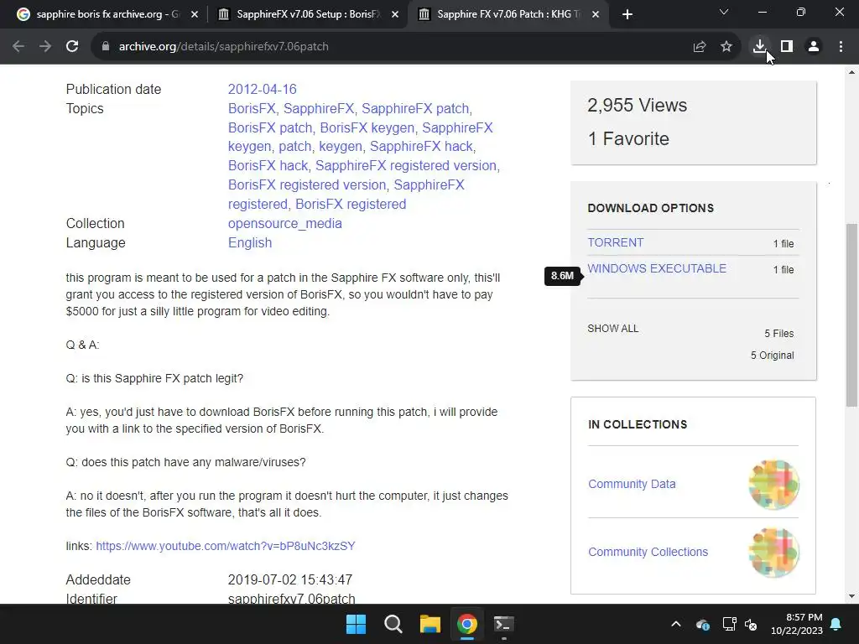Bookmark this page with star icon

pos(726,47)
